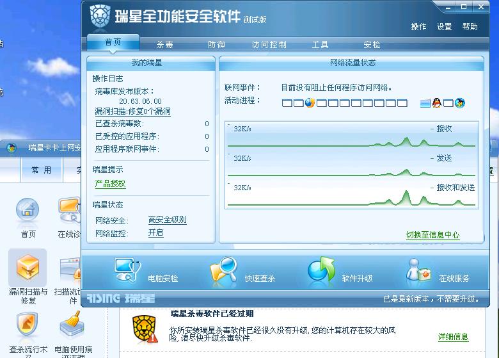Click version text 20.63.06.00
Screen dimensions: 499x358
point(140,101)
